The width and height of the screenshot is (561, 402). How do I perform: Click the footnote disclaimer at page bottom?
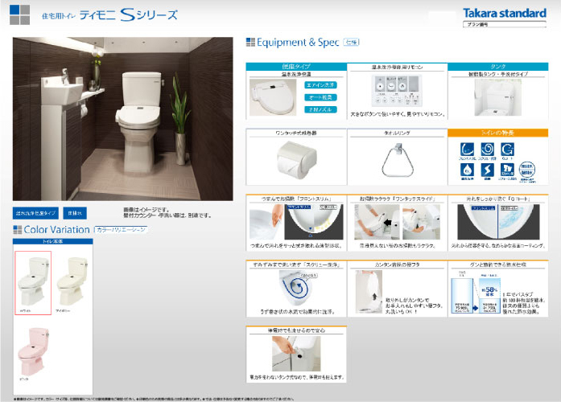154,399
